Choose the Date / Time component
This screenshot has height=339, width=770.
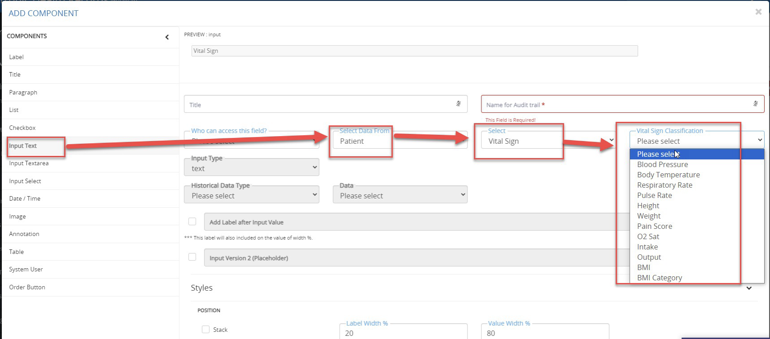pyautogui.click(x=25, y=199)
